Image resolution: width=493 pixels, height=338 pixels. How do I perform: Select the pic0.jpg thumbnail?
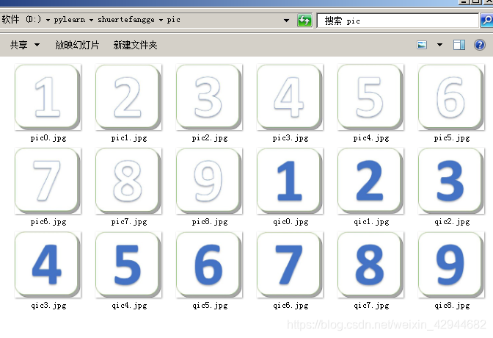pyautogui.click(x=48, y=97)
